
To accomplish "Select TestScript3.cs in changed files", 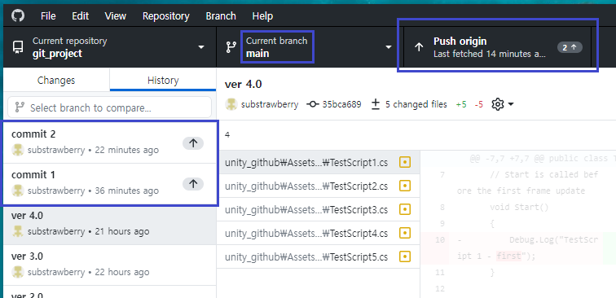I will pyautogui.click(x=319, y=210).
